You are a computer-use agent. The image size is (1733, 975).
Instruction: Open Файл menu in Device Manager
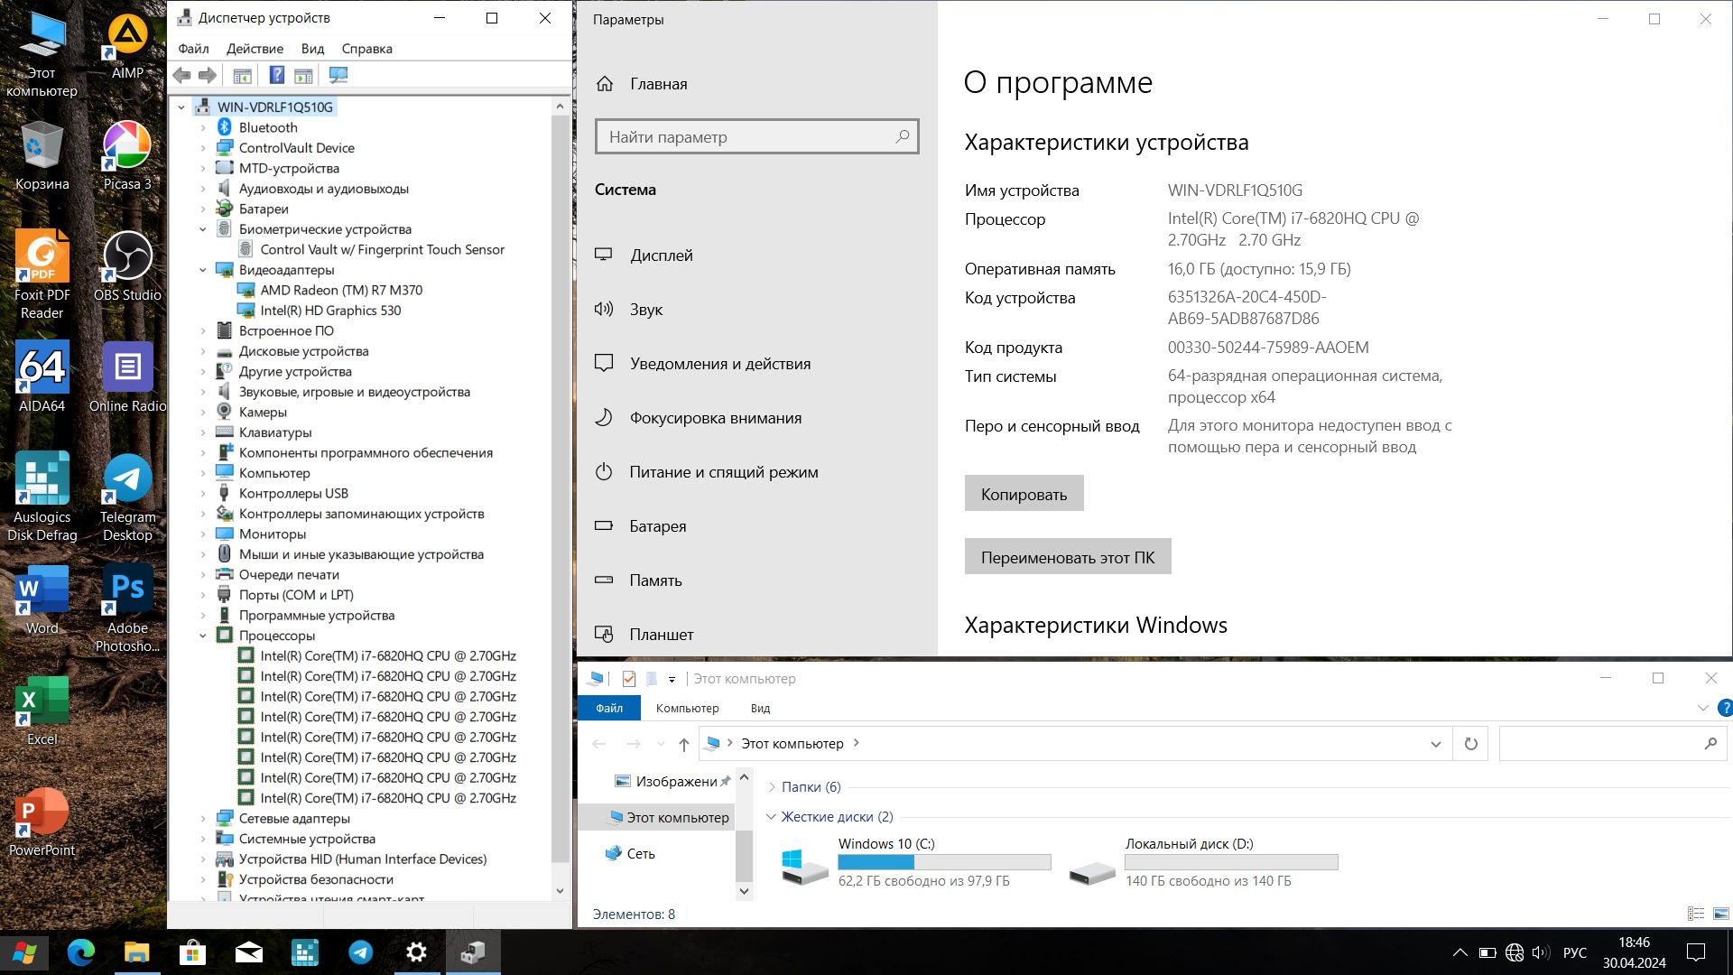(x=193, y=49)
